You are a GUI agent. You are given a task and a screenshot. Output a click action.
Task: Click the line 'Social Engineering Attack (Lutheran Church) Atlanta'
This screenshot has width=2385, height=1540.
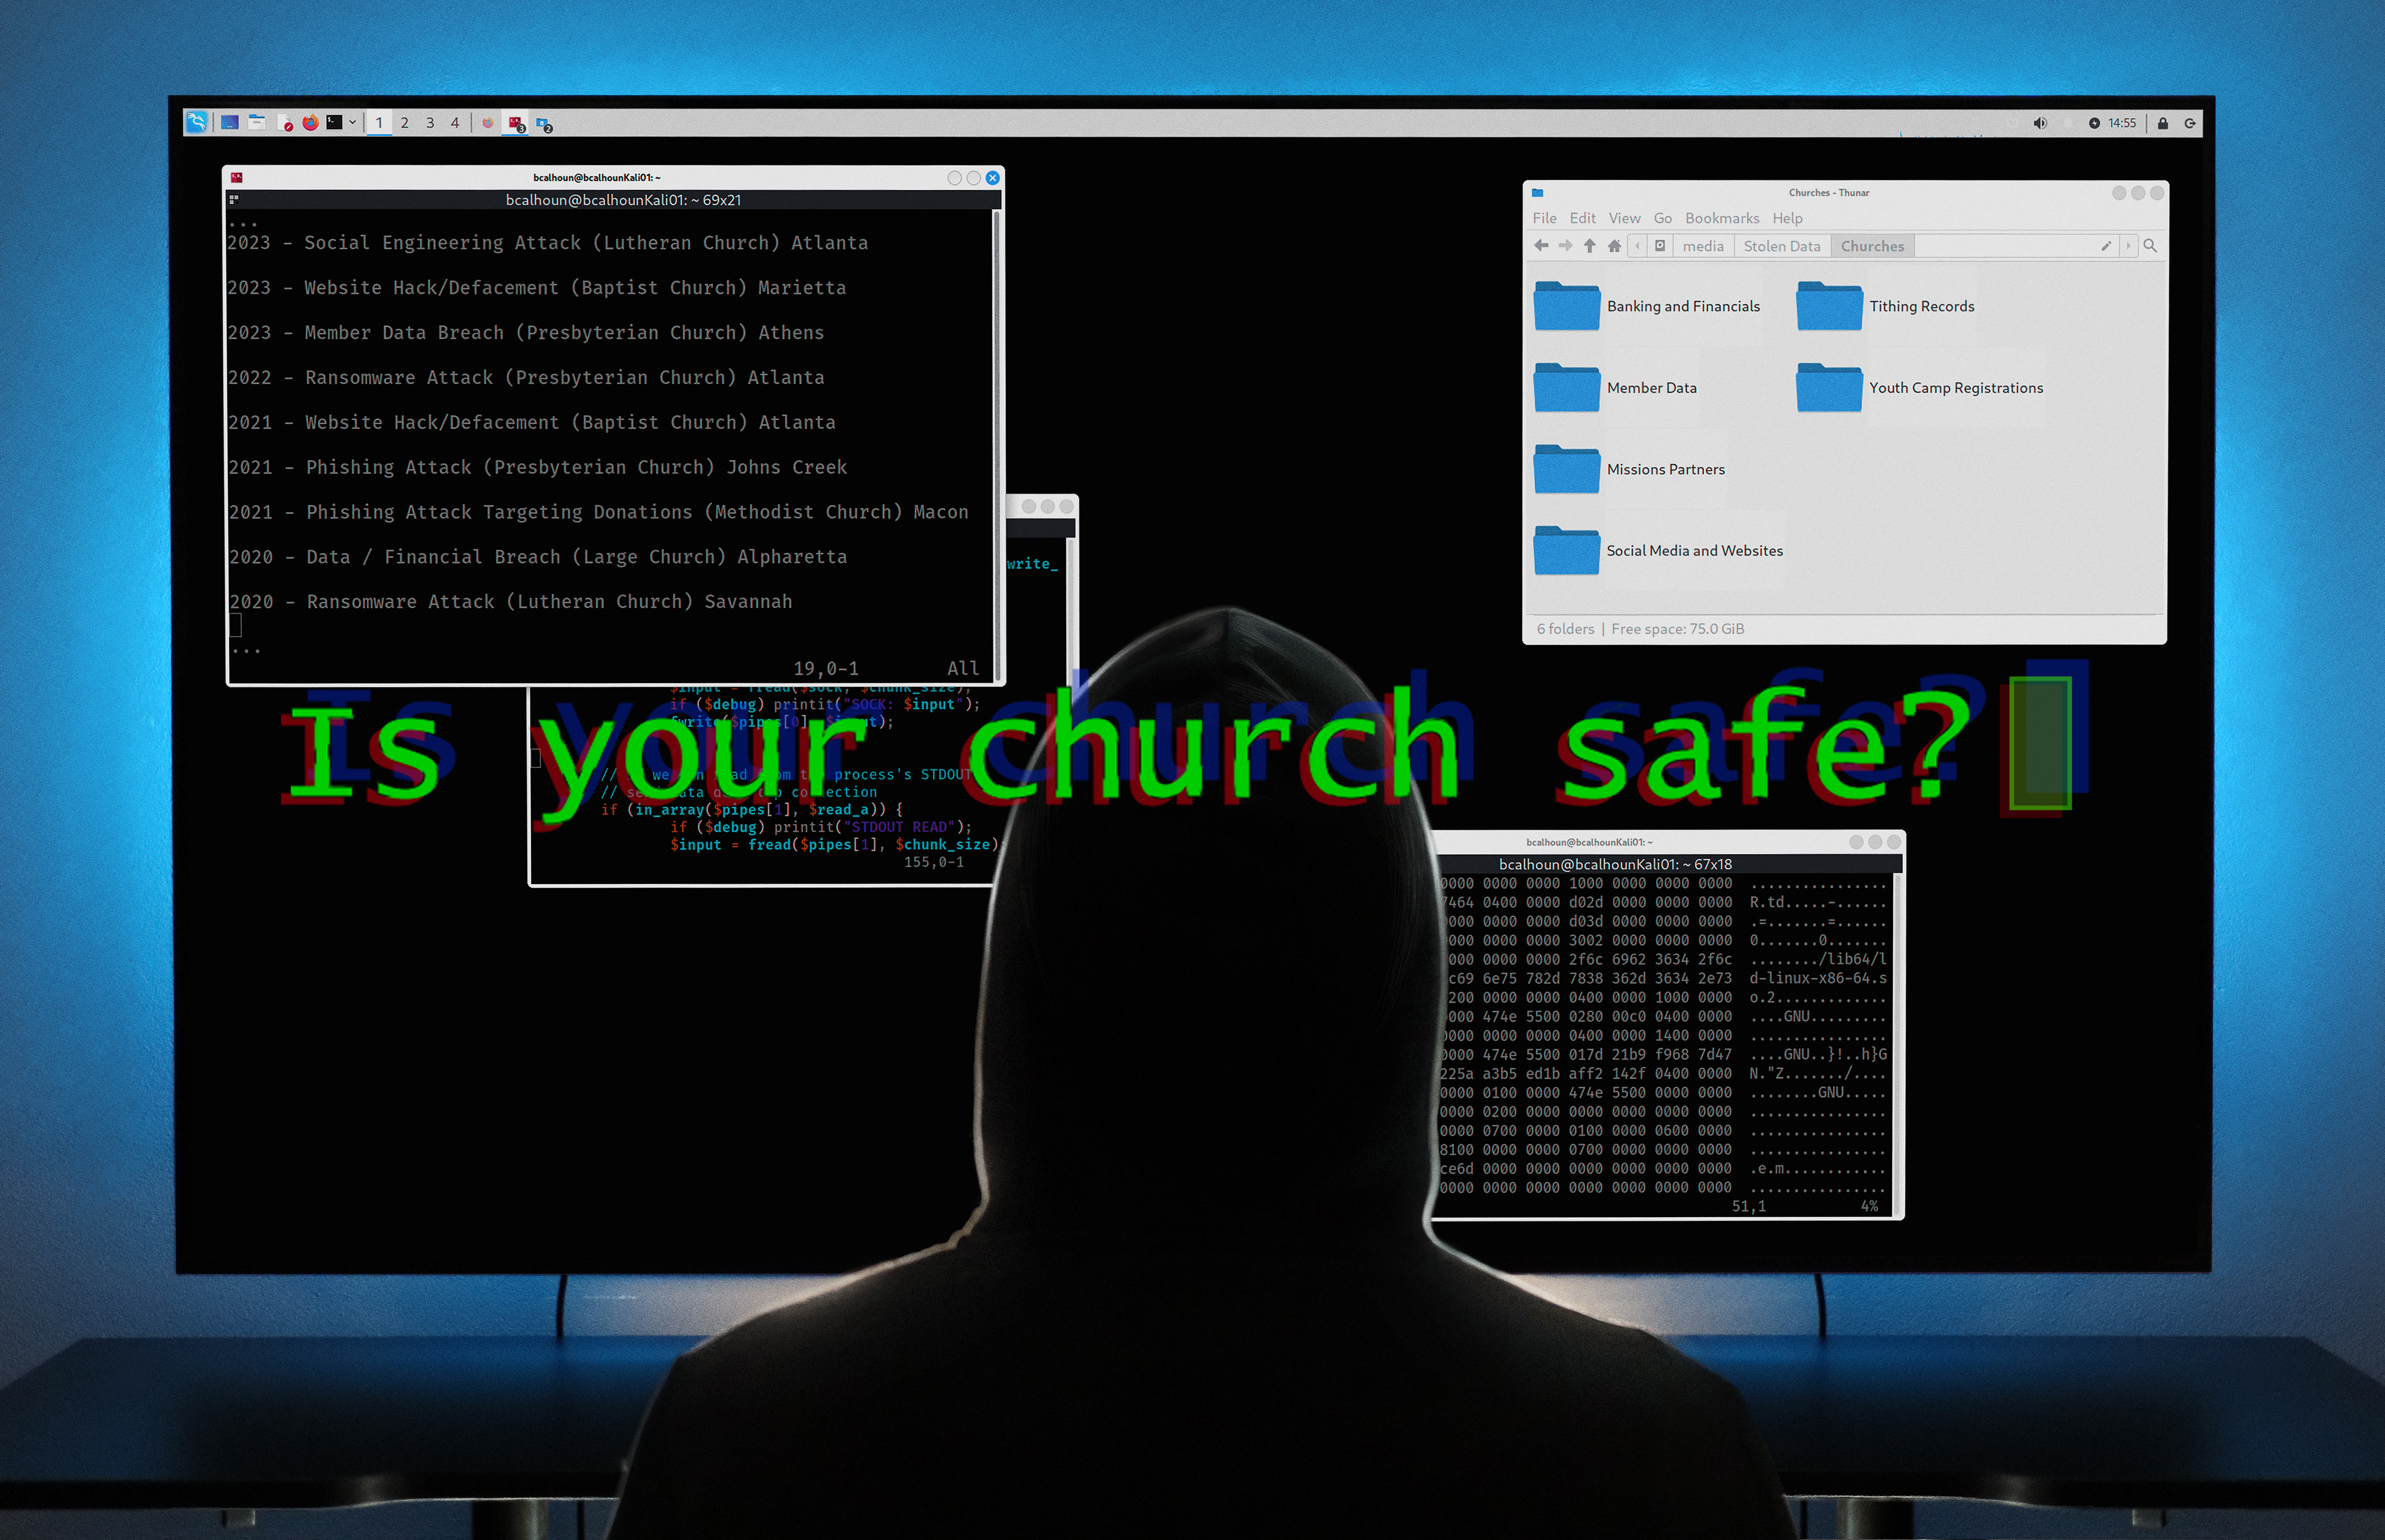586,243
